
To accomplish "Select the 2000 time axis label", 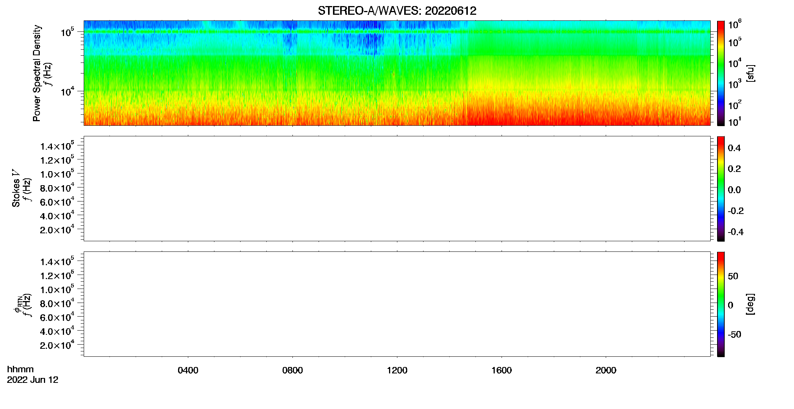I will (606, 370).
